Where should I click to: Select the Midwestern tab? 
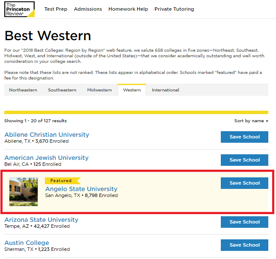click(99, 90)
